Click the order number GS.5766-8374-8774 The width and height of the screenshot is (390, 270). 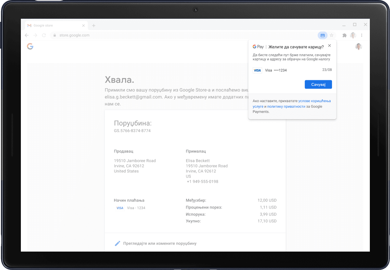pos(132,131)
